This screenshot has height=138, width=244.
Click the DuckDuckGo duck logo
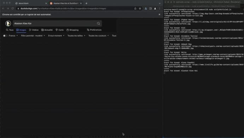click(x=8, y=23)
